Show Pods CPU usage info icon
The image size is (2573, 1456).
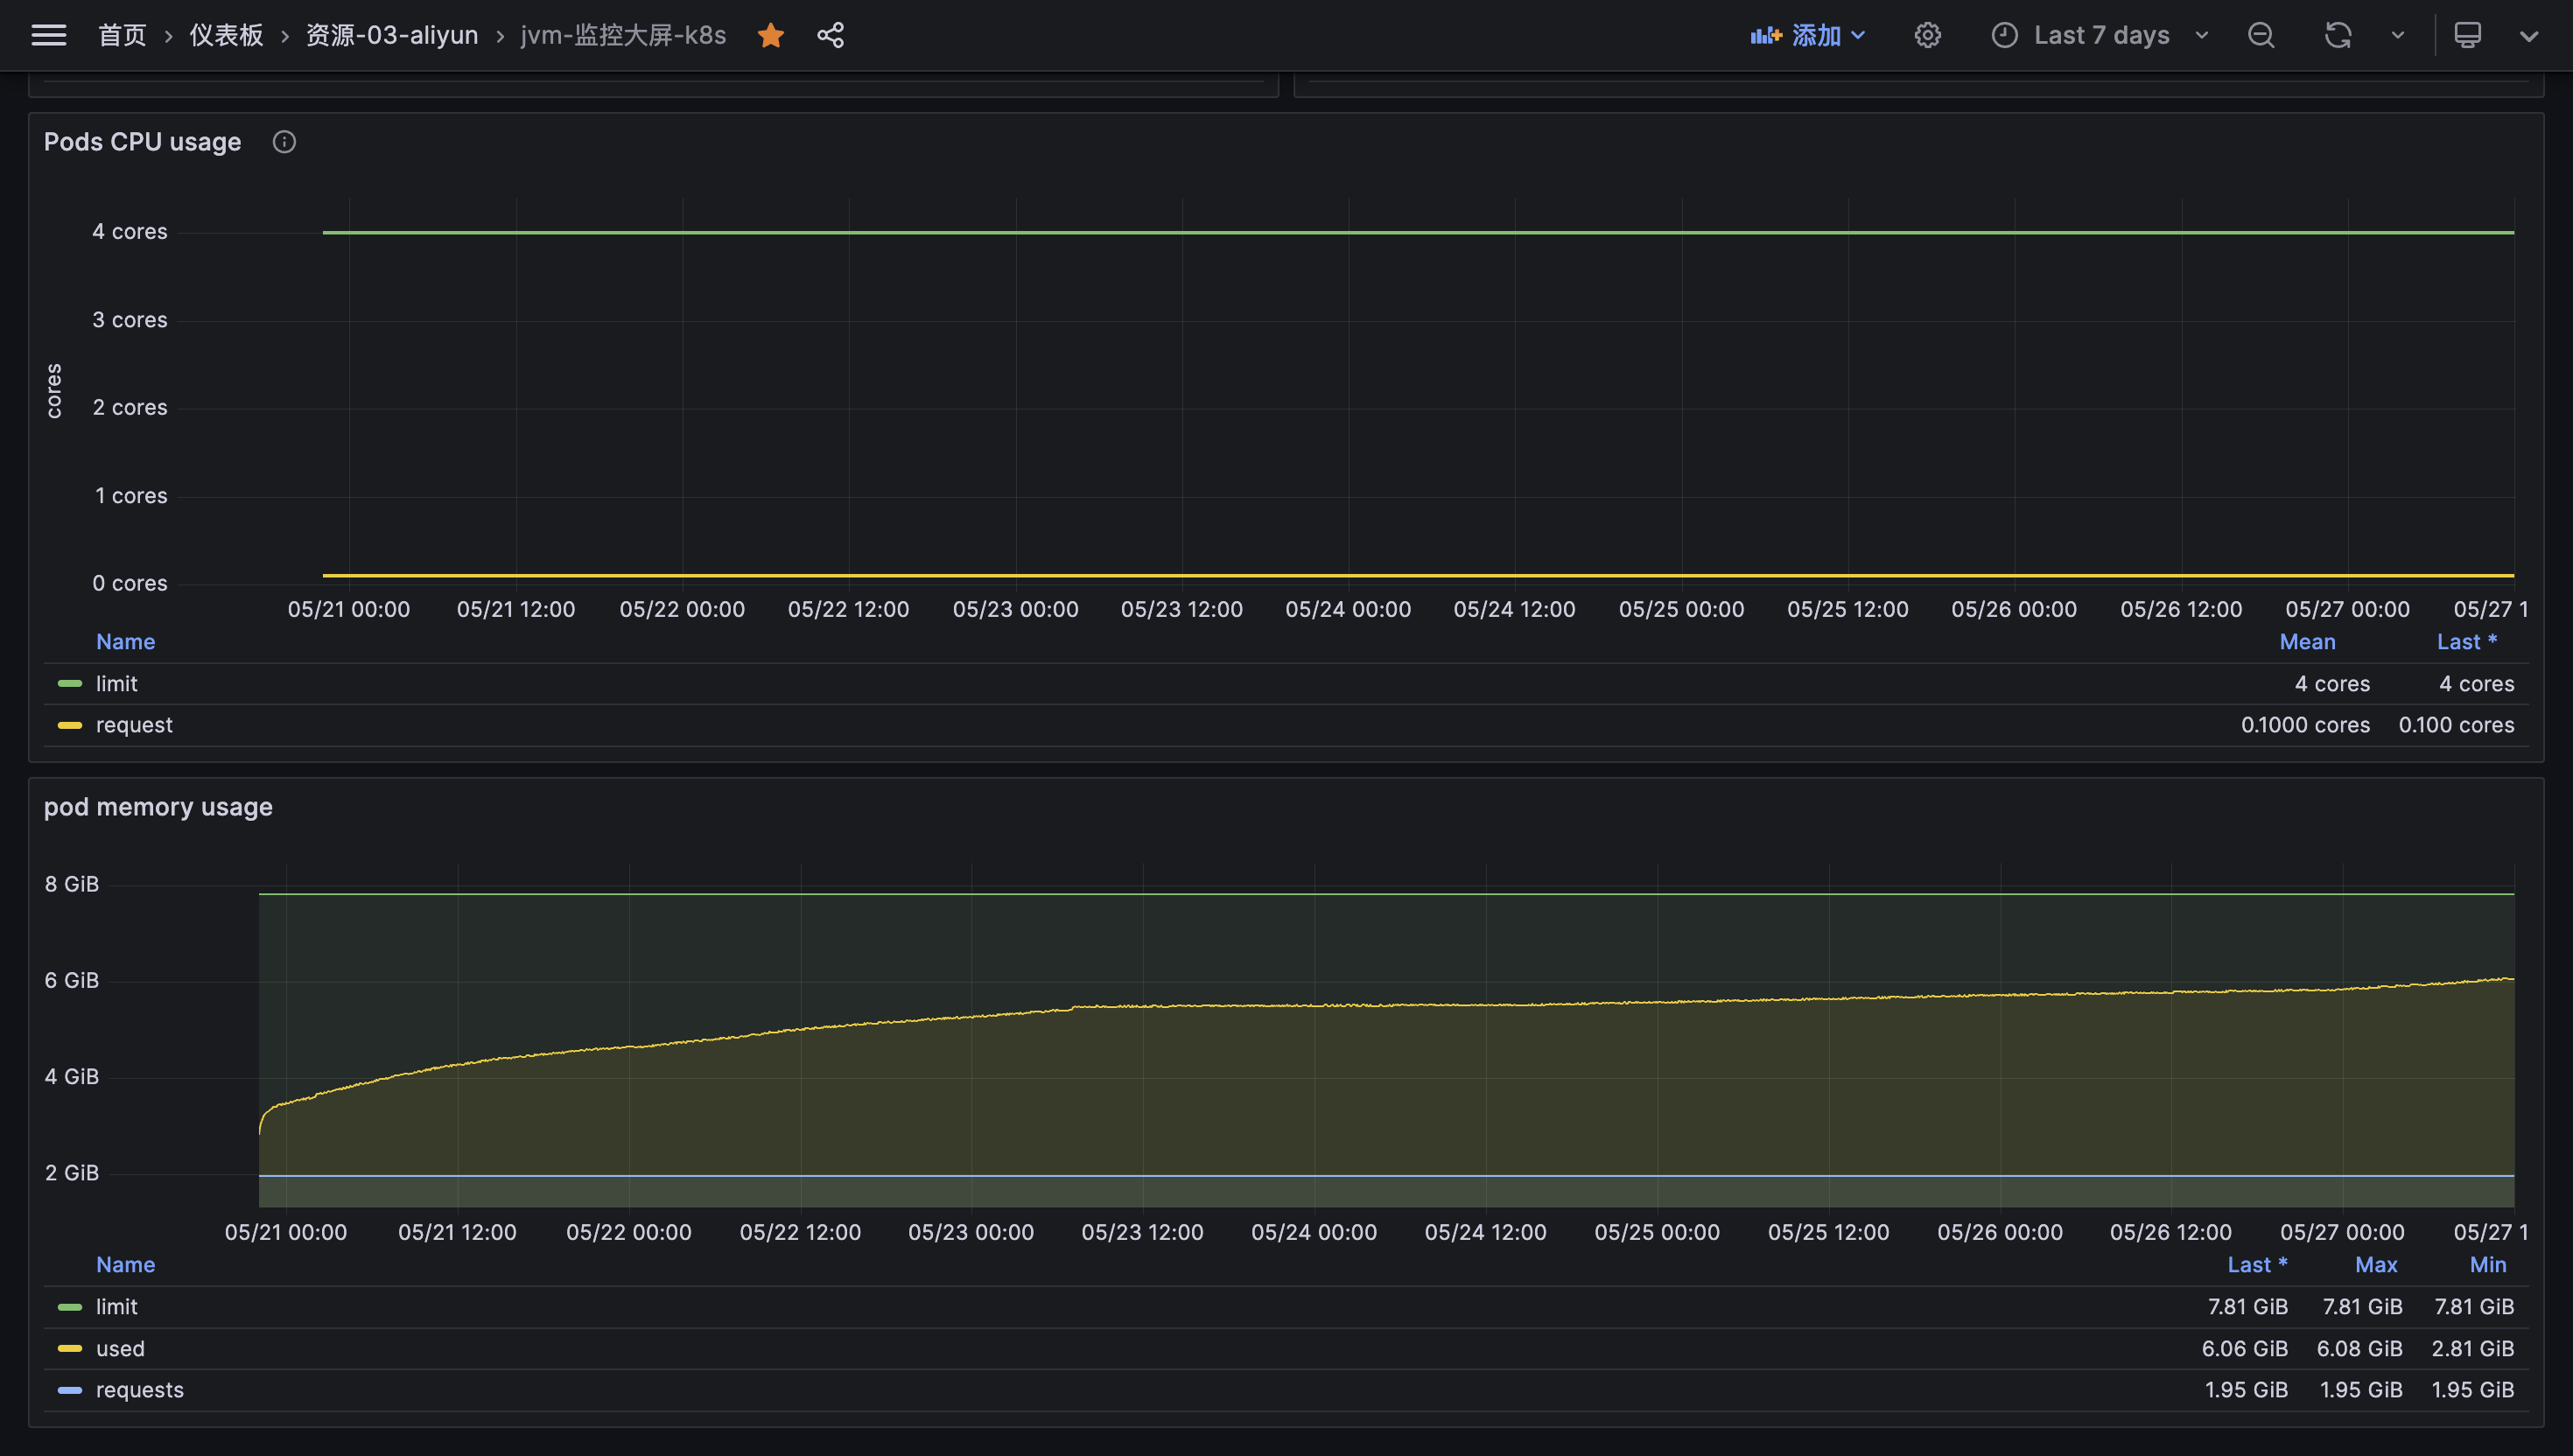click(284, 142)
